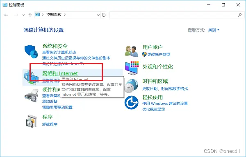The image size is (246, 157).
Task: Click 使用 Windows 建议的设置 link
Action: pyautogui.click(x=165, y=104)
